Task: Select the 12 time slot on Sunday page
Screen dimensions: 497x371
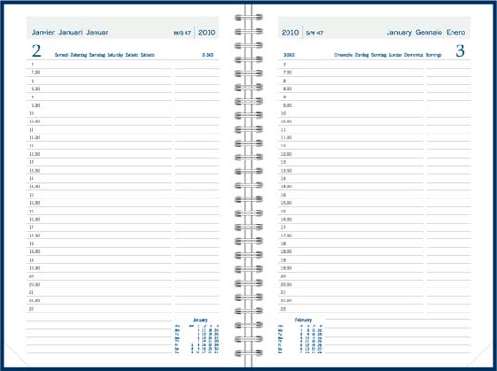Action: [x=350, y=146]
